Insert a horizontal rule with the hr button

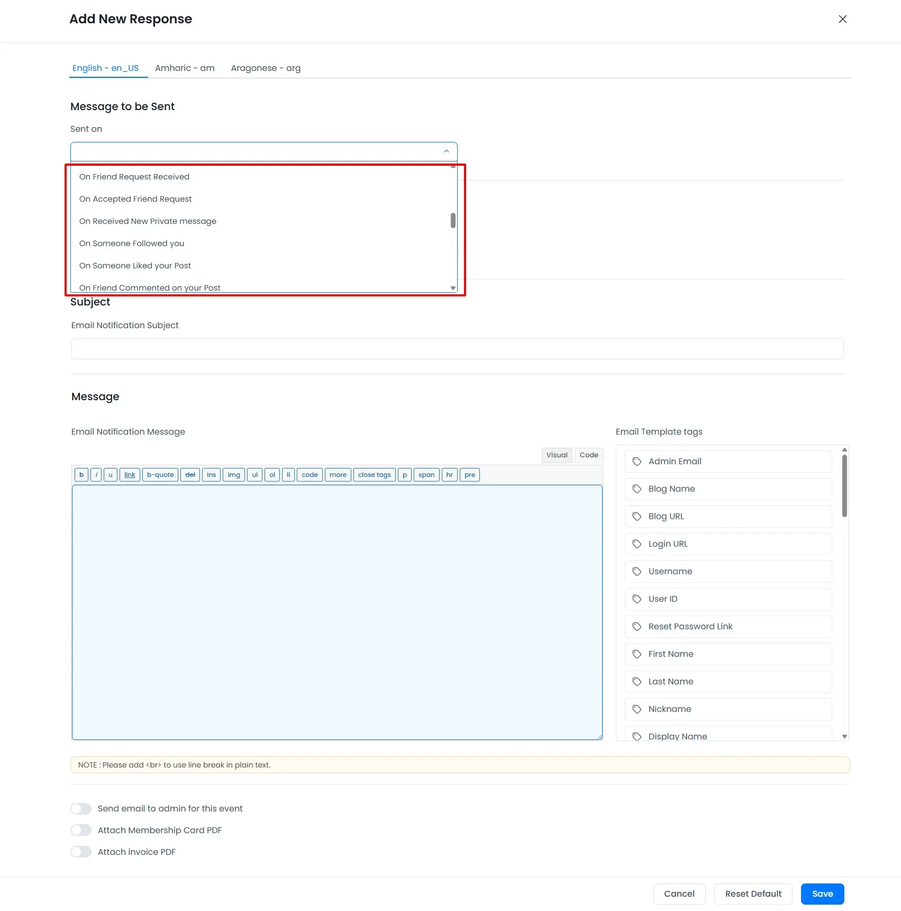point(449,475)
